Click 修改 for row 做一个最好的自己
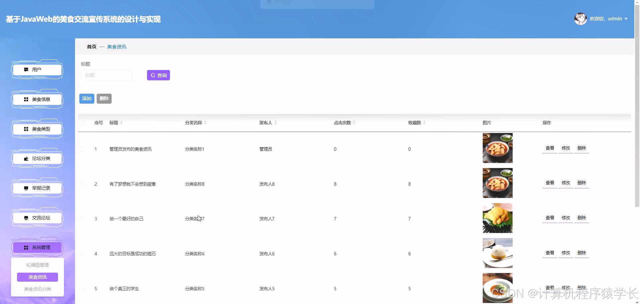Viewport: 640px width, 304px height. [x=566, y=218]
